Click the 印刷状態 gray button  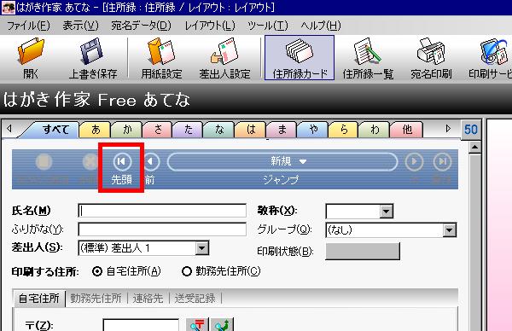(363, 252)
